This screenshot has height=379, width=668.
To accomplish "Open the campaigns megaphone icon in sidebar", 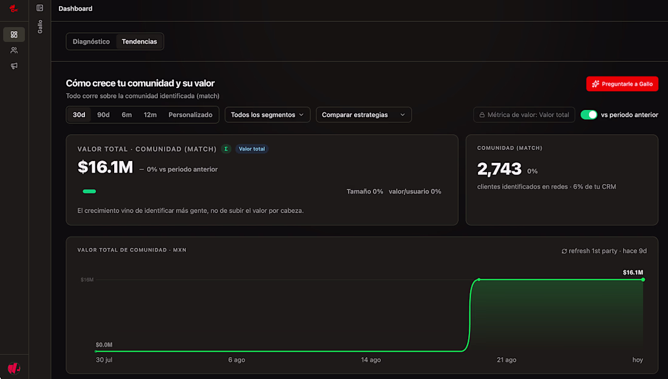I will tap(14, 66).
